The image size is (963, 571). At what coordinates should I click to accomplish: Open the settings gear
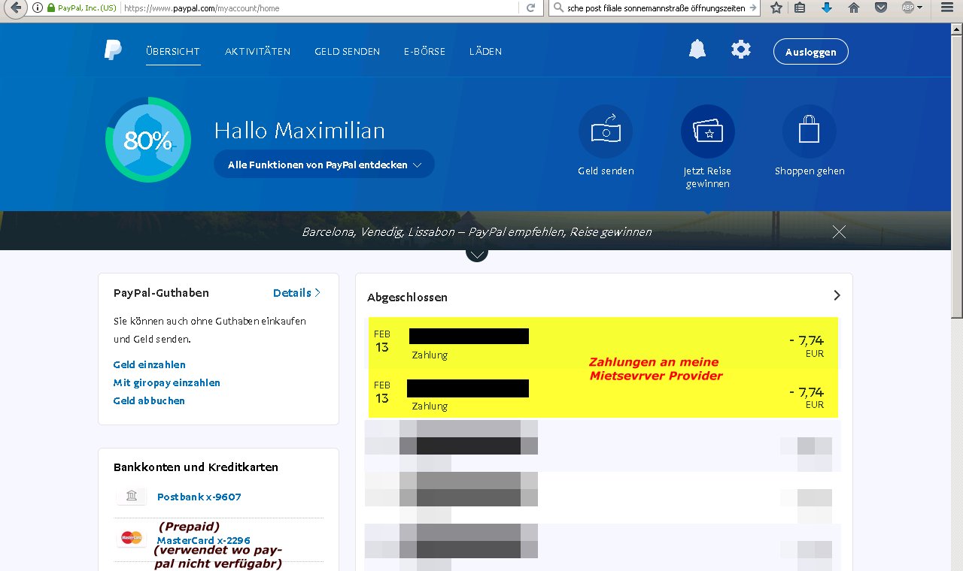click(x=741, y=50)
